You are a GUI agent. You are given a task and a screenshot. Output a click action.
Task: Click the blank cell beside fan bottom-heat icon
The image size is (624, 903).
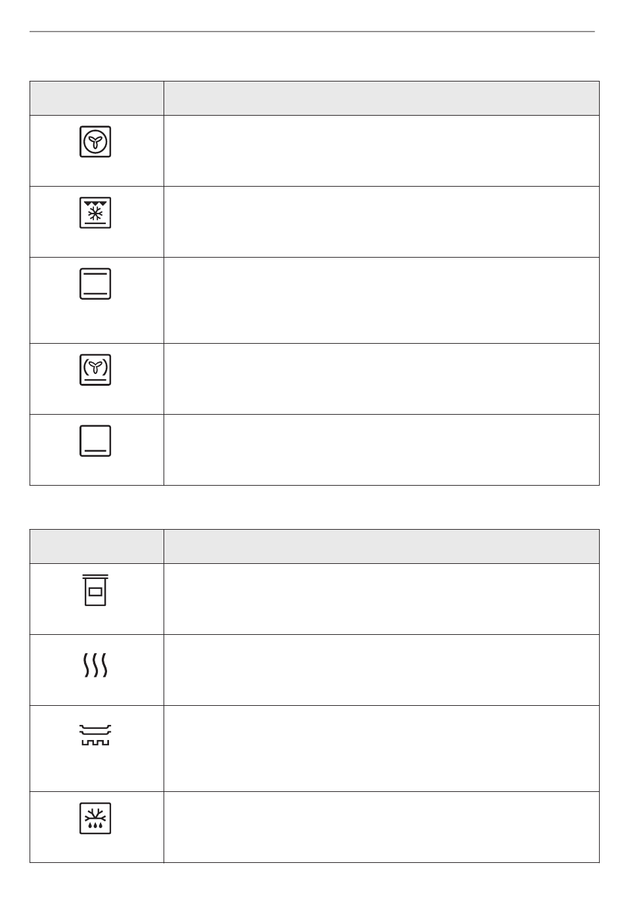382,379
